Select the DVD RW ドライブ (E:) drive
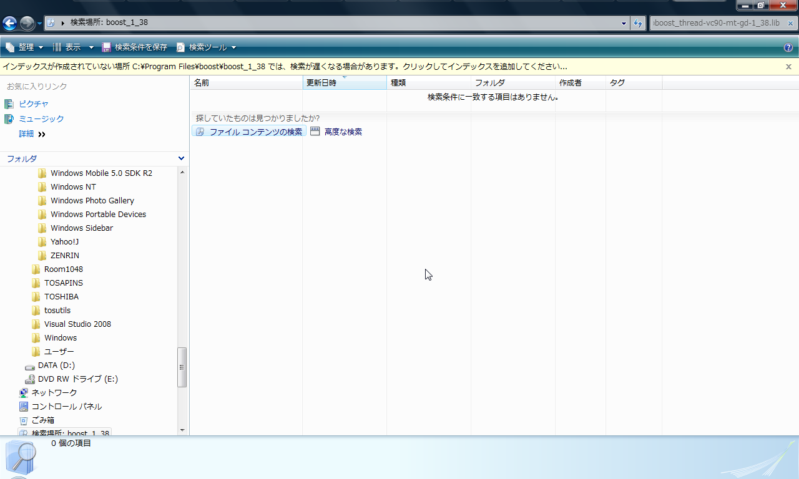Viewport: 799px width, 479px height. [x=77, y=379]
